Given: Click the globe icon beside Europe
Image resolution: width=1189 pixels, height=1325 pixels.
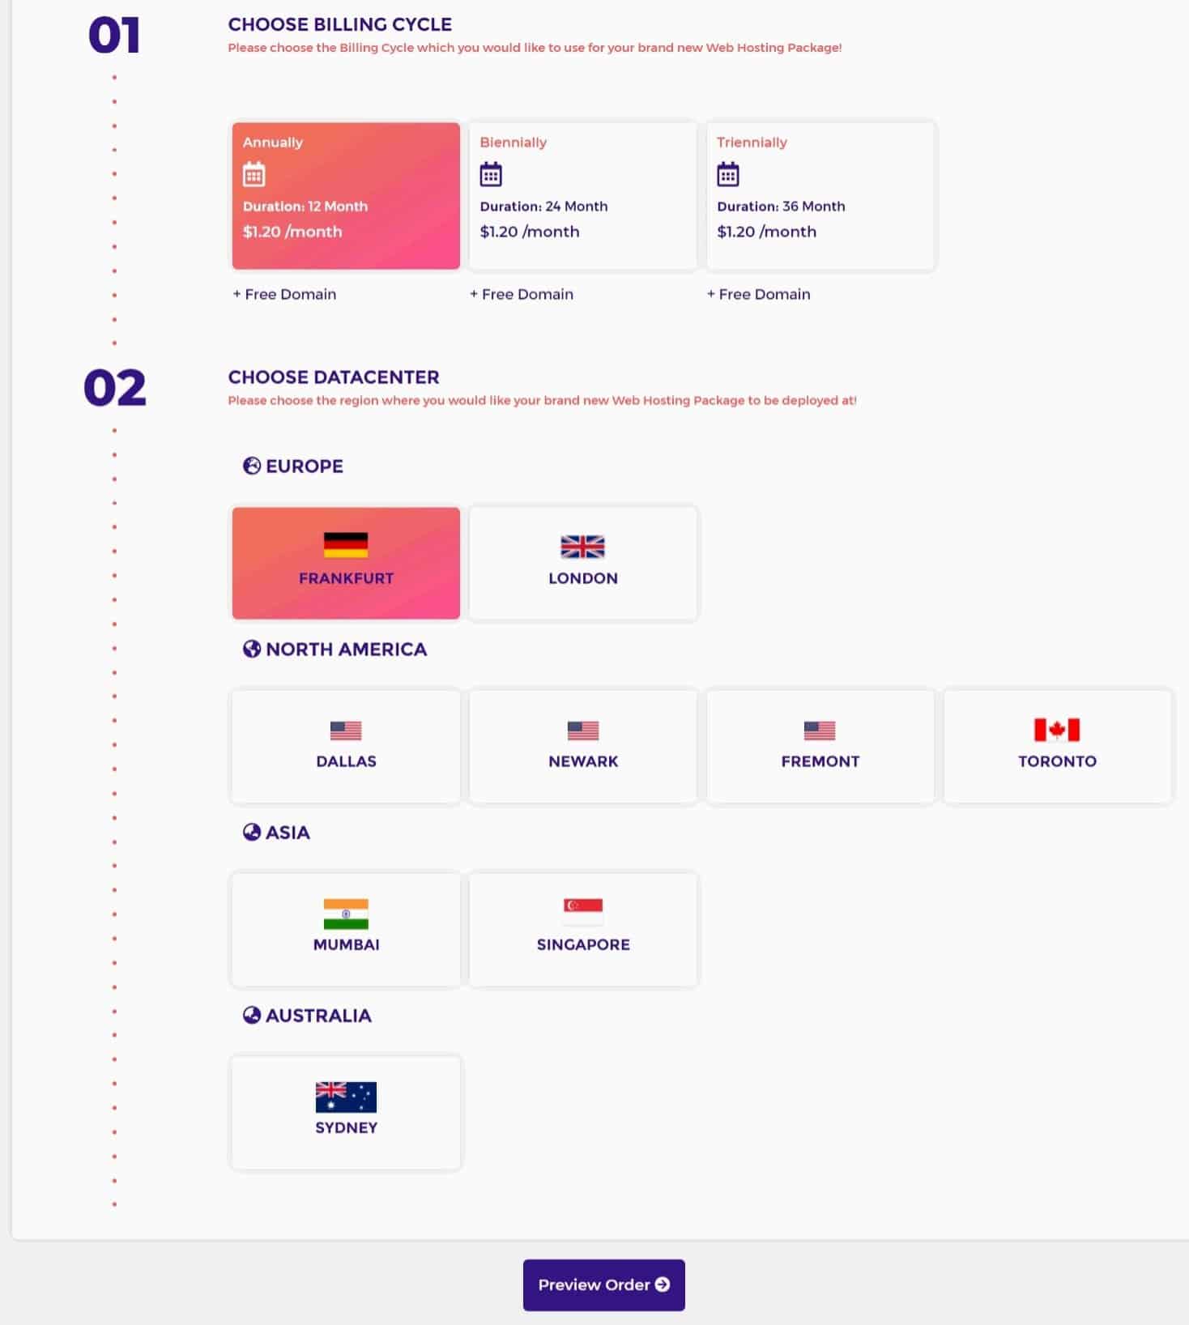Looking at the screenshot, I should pyautogui.click(x=252, y=466).
